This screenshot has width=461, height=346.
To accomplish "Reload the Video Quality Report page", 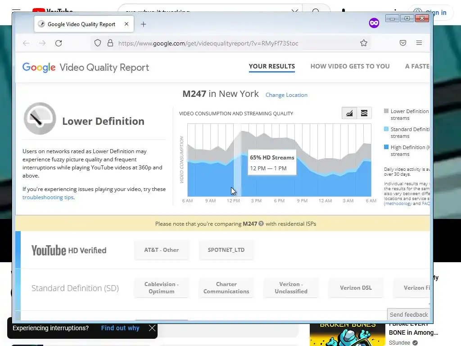I will click(59, 43).
